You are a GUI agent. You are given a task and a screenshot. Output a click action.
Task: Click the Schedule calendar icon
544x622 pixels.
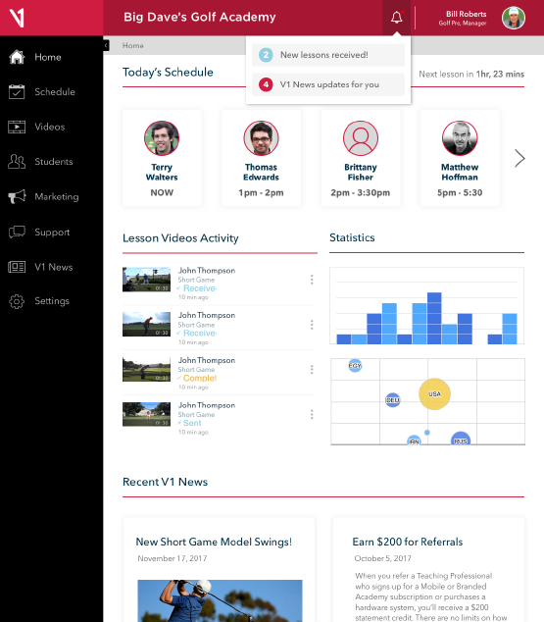click(x=17, y=91)
